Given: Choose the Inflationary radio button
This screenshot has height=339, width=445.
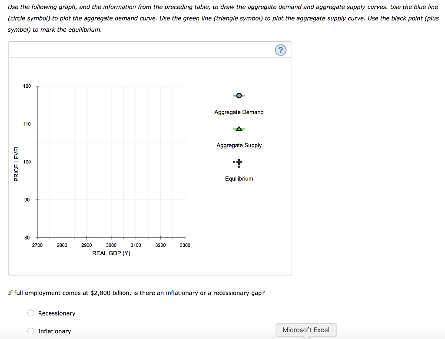Looking at the screenshot, I should (x=31, y=331).
